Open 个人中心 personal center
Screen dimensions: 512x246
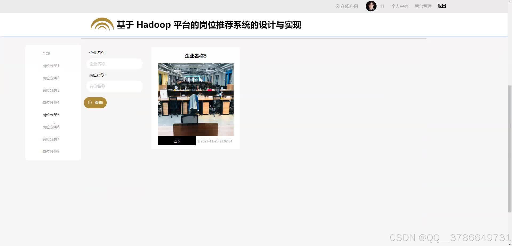(399, 6)
